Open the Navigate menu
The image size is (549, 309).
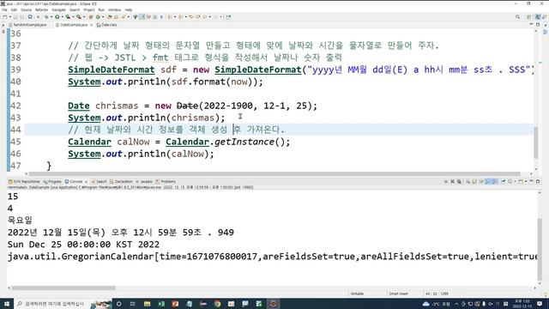click(58, 9)
